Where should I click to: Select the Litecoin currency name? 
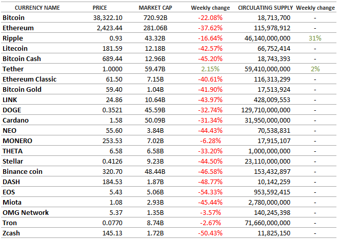tap(15, 48)
